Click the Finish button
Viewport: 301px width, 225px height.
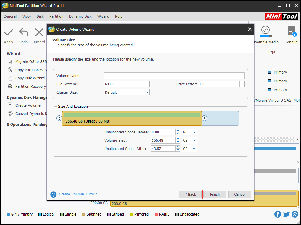tap(215, 194)
